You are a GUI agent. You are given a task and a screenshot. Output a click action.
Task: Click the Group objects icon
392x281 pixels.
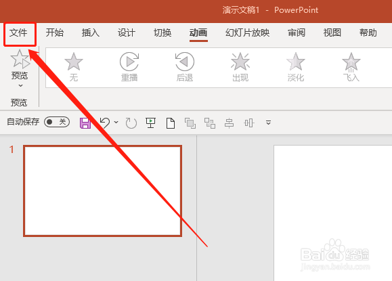tap(210, 123)
